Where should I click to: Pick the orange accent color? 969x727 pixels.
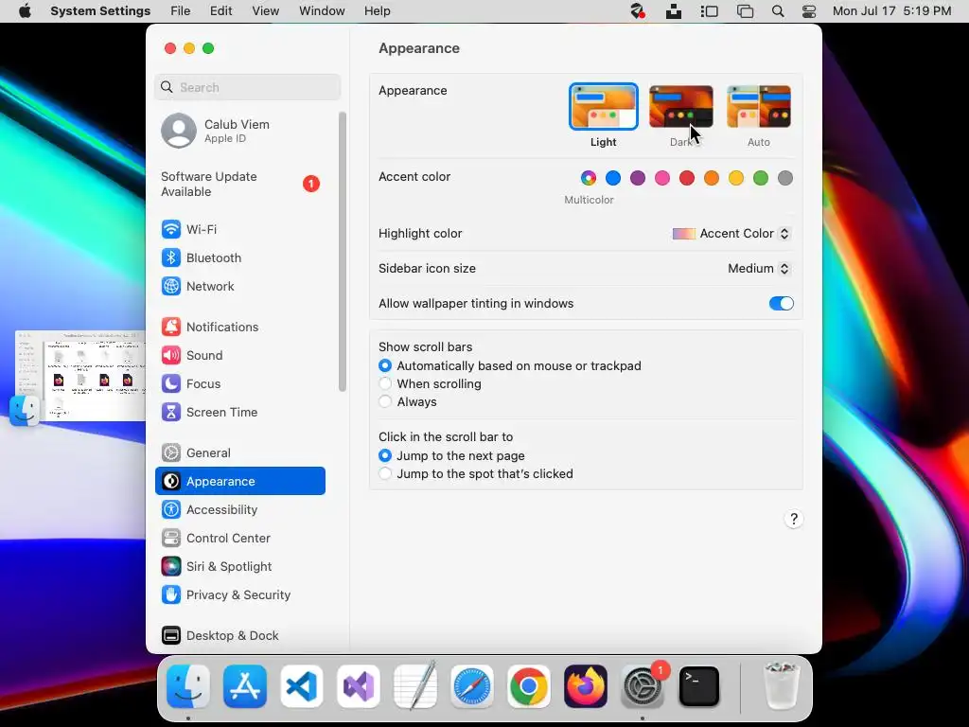pyautogui.click(x=712, y=178)
